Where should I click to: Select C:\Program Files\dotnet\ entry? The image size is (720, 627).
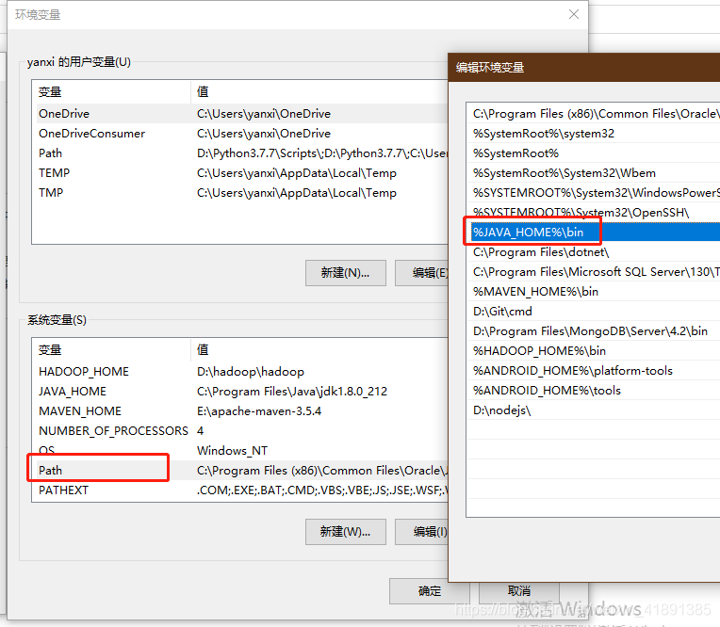pos(594,251)
